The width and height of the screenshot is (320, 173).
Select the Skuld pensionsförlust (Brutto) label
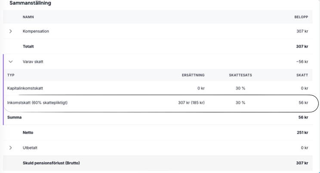[51, 163]
